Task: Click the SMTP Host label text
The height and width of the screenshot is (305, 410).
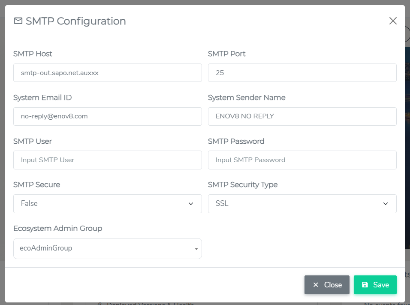Action: click(x=33, y=54)
